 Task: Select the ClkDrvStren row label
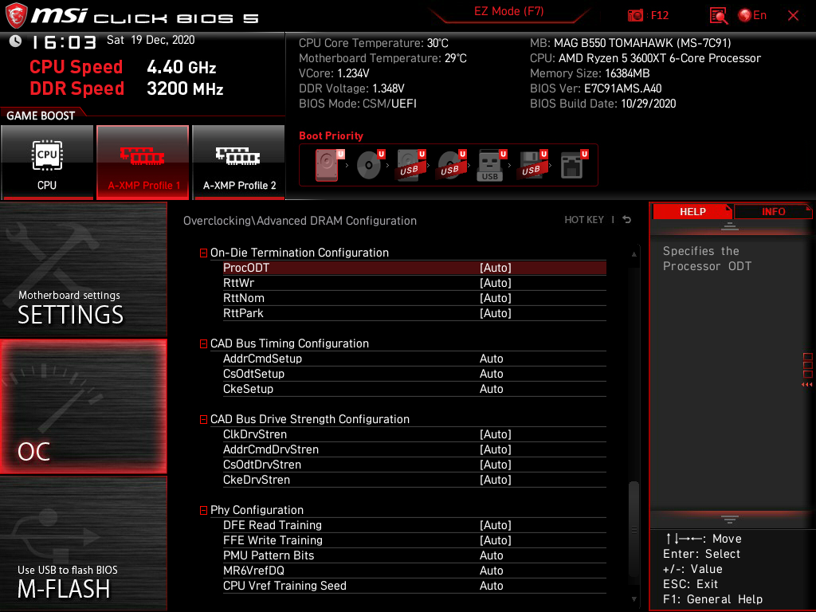[x=255, y=434]
